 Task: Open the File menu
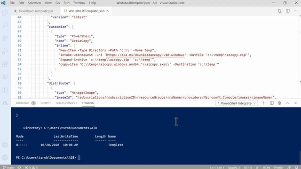(12, 3)
